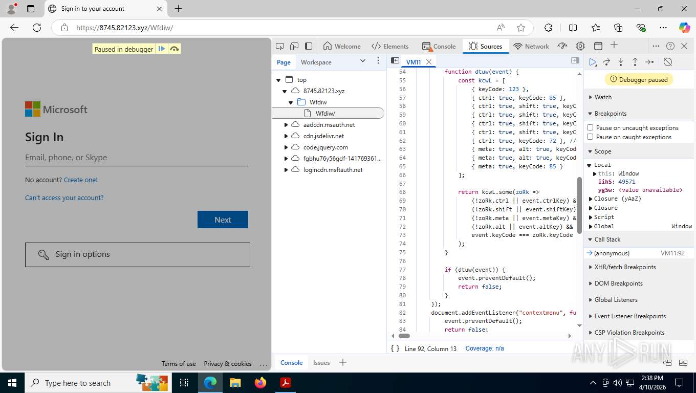Open DevTools help icon
The height and width of the screenshot is (393, 696).
tap(670, 46)
